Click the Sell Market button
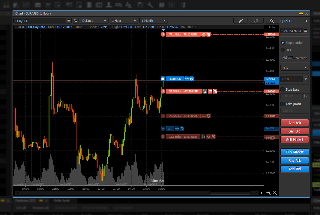The image size is (320, 215). click(x=294, y=139)
